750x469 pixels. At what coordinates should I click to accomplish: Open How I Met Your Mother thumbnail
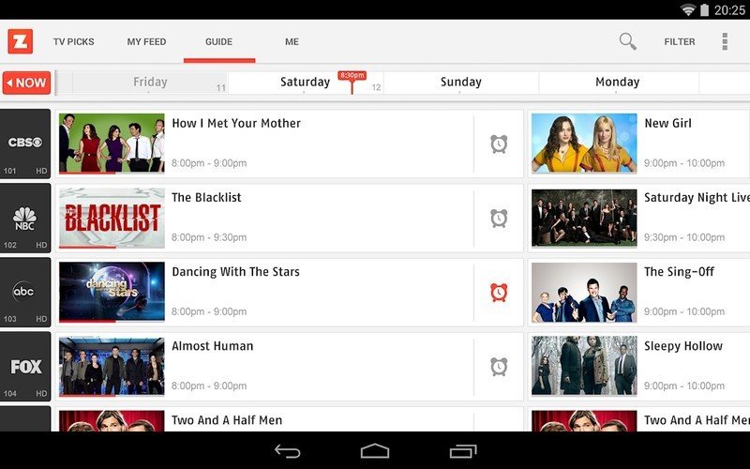(112, 144)
